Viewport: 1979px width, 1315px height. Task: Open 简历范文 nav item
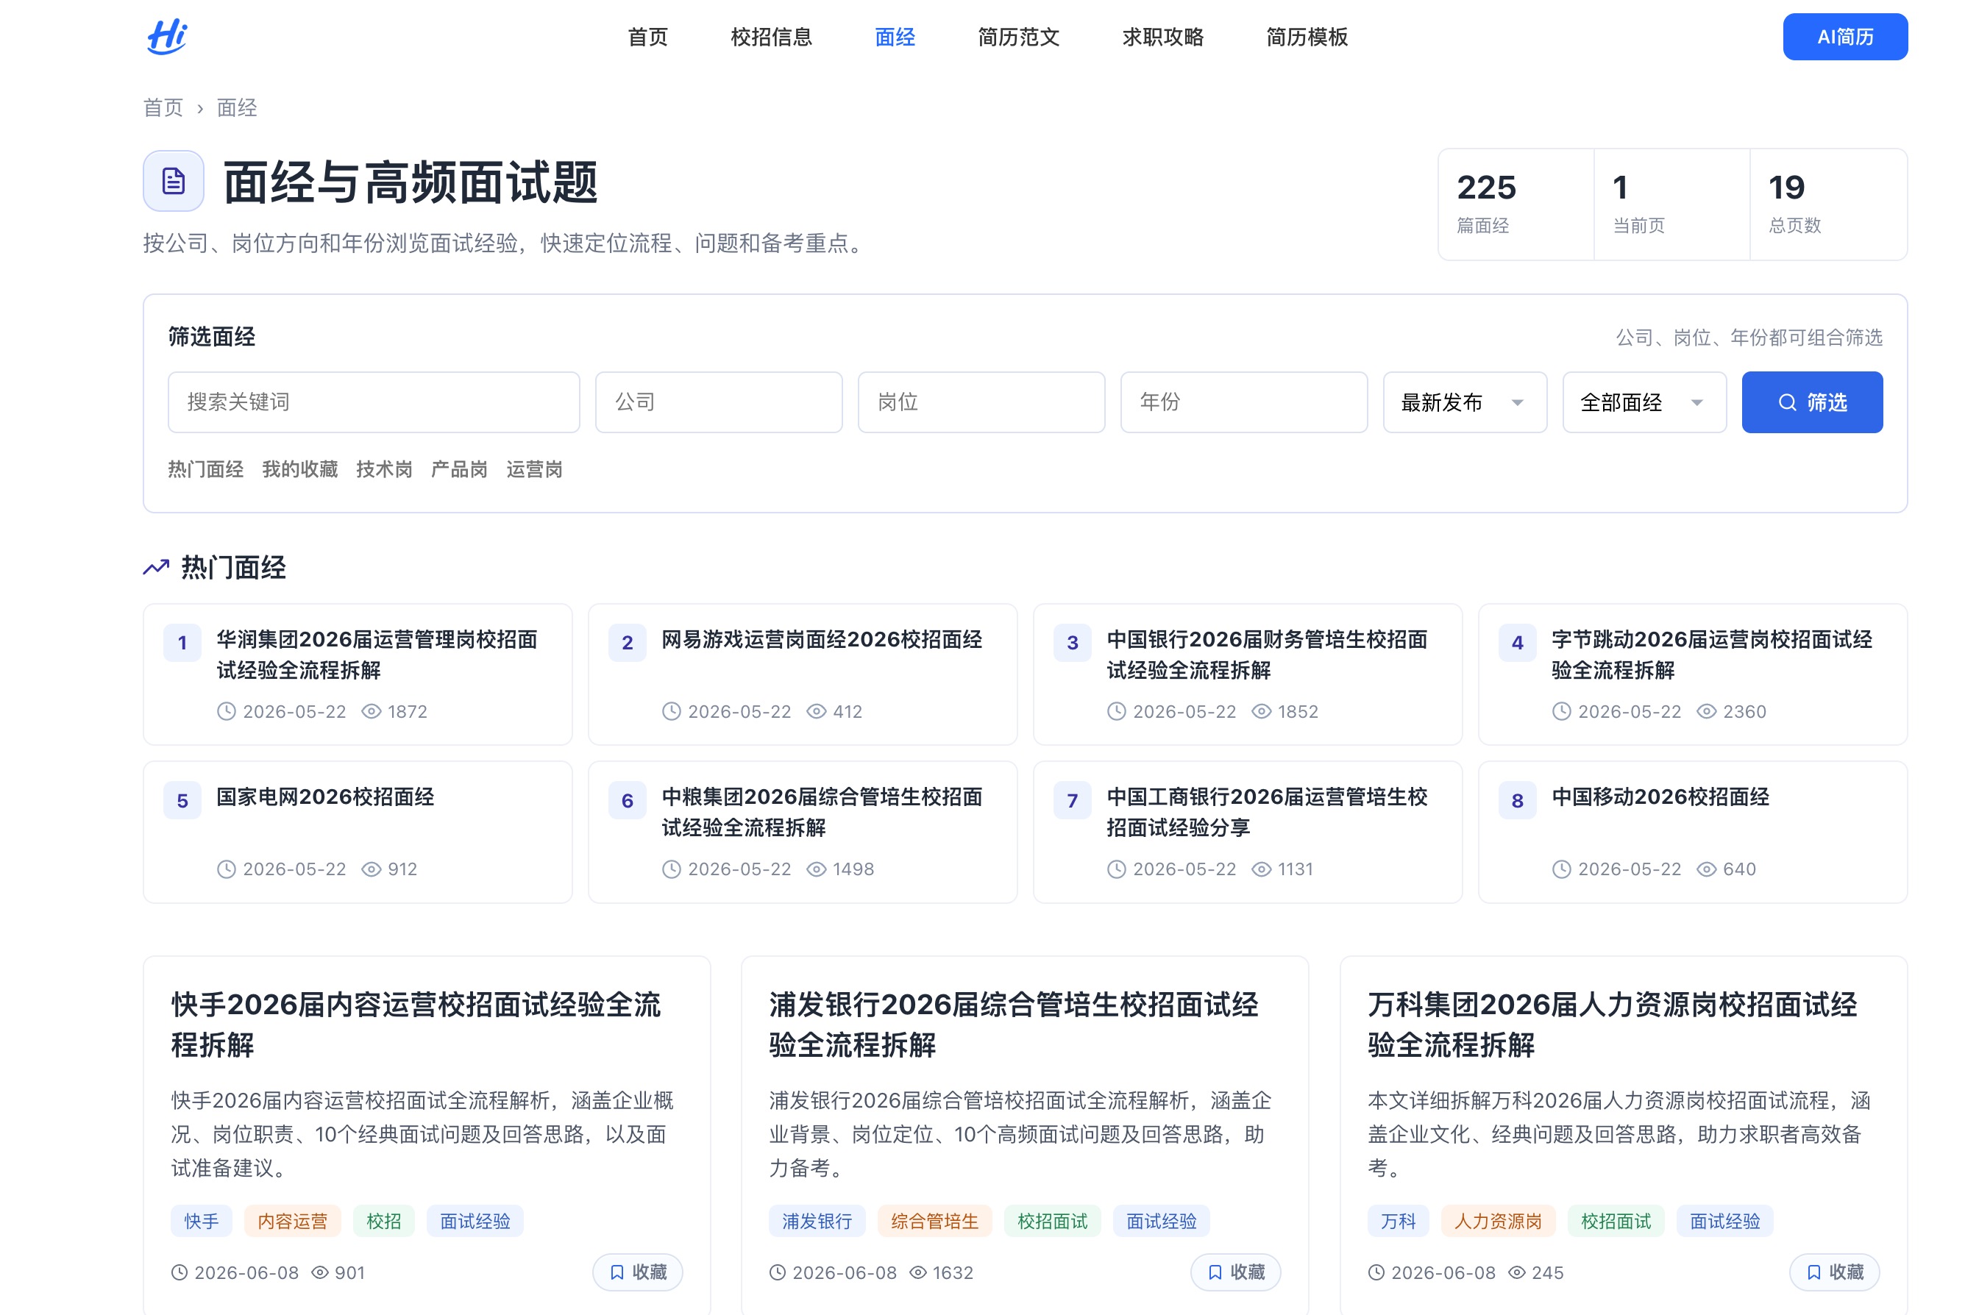(x=1018, y=37)
